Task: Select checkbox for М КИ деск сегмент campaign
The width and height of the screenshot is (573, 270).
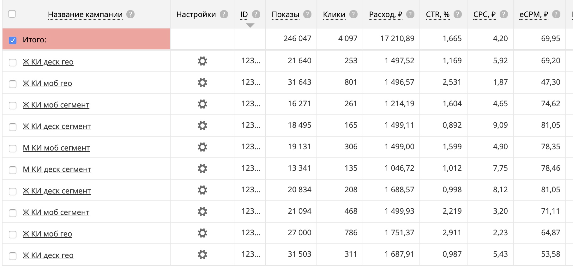Action: click(x=13, y=170)
